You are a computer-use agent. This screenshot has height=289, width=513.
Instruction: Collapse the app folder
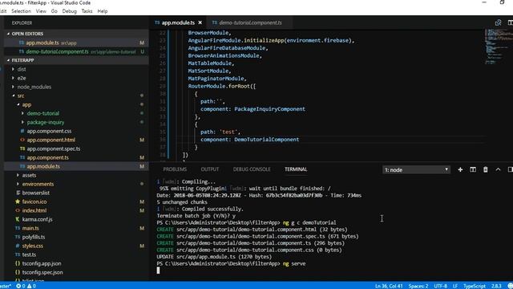point(26,104)
